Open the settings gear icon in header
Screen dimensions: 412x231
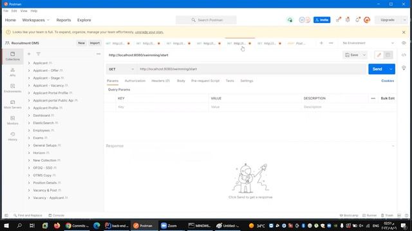(348, 20)
